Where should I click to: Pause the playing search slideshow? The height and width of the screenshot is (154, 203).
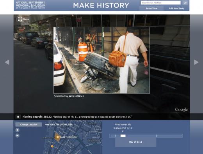18,117
